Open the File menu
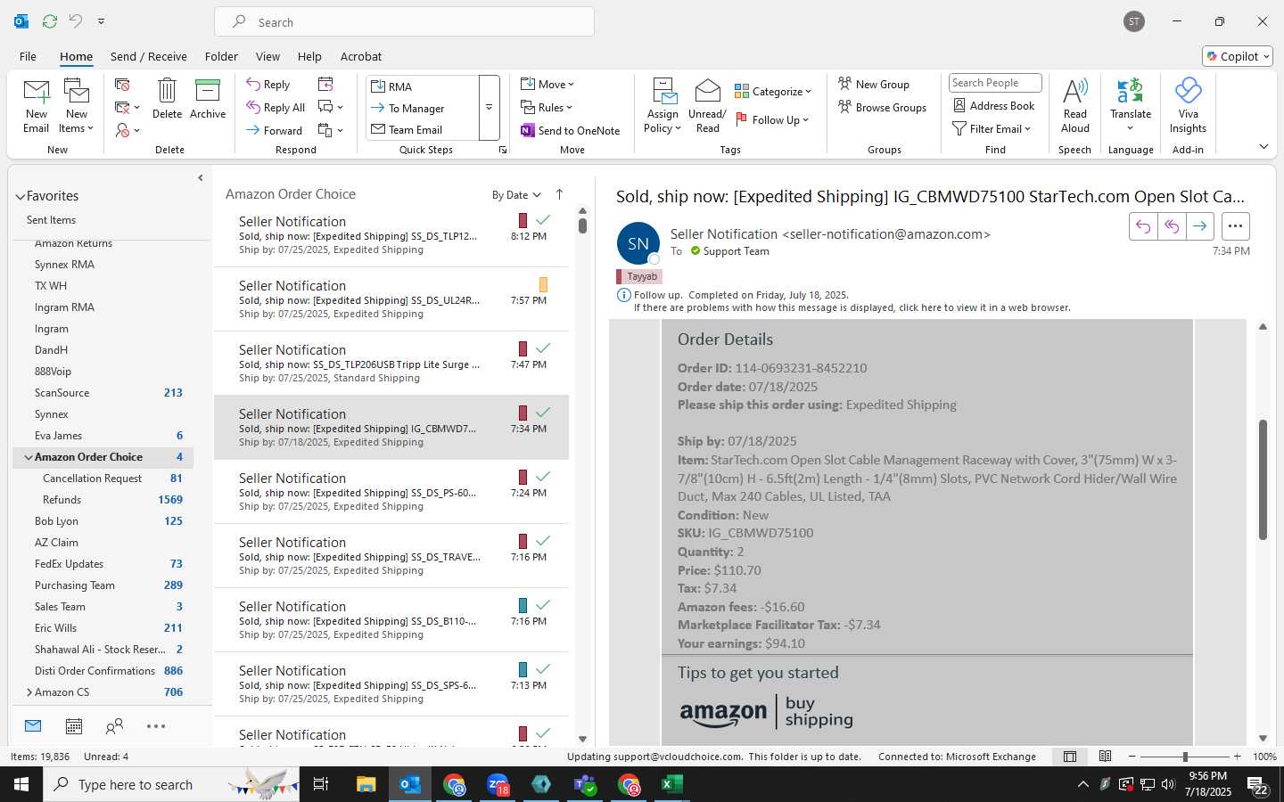 (28, 56)
